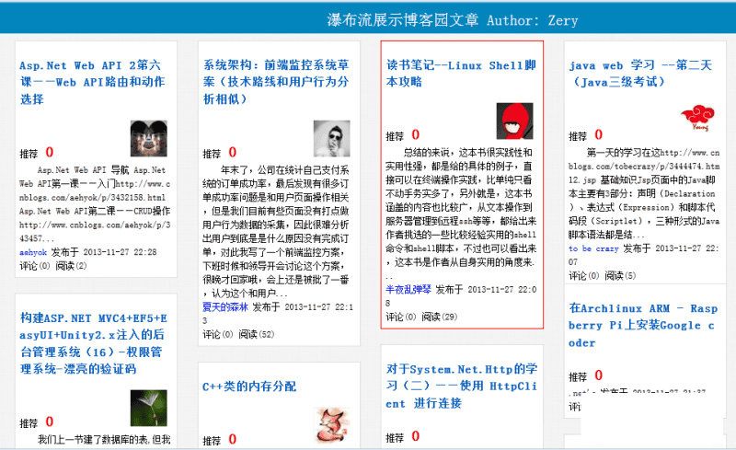
Task: Click the red hooded figure avatar
Action: point(515,121)
